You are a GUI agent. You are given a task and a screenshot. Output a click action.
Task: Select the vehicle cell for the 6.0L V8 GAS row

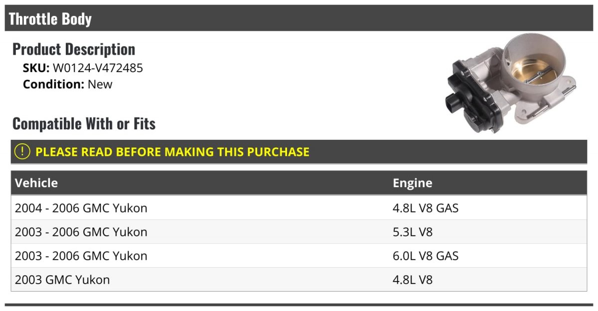click(x=81, y=256)
